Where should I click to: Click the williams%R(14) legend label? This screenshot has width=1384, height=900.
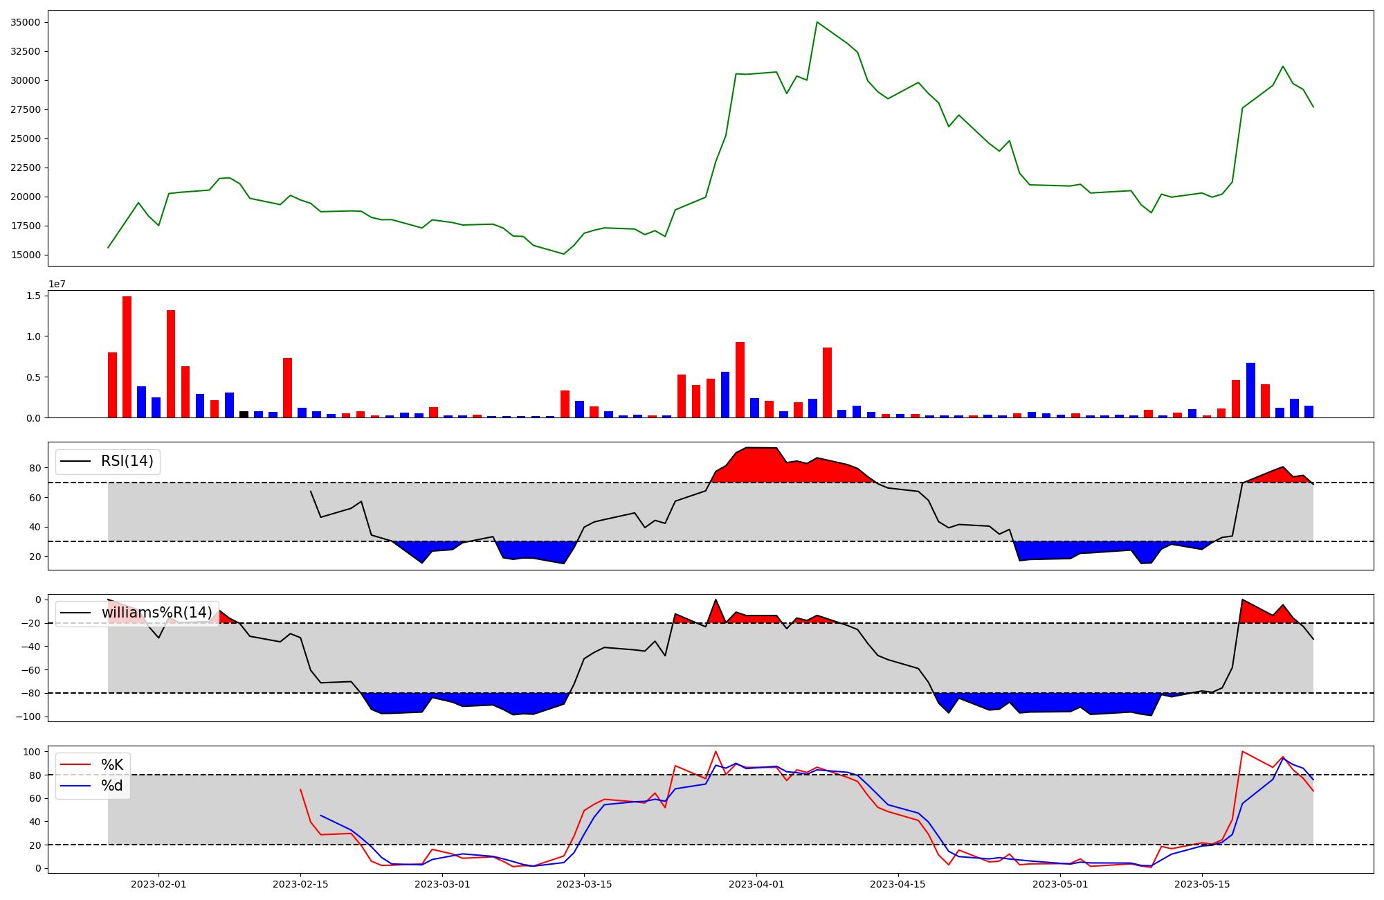point(157,613)
